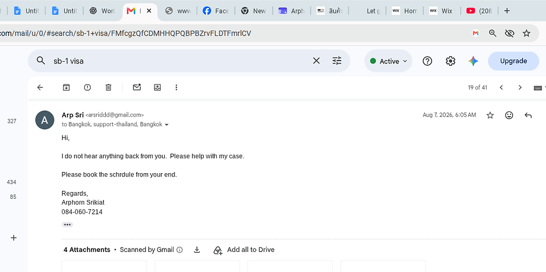
Task: Switch to the New Chrome tab
Action: (x=254, y=11)
